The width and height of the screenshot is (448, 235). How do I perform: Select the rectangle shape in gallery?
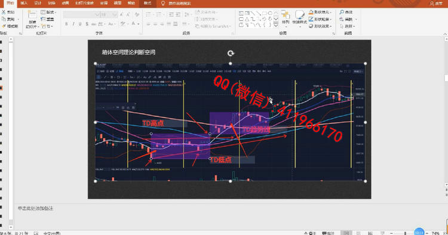tap(264, 13)
